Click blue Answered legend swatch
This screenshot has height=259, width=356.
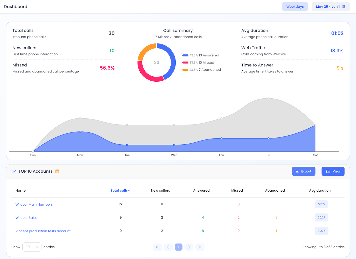pyautogui.click(x=185, y=55)
